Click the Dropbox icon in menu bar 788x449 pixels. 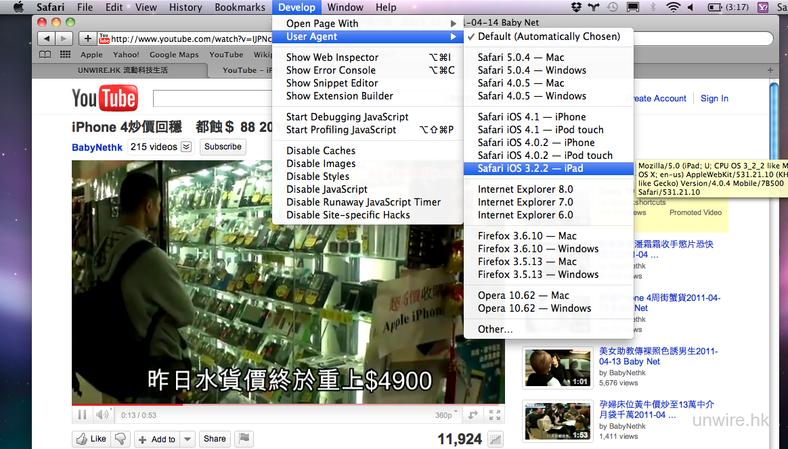point(576,7)
